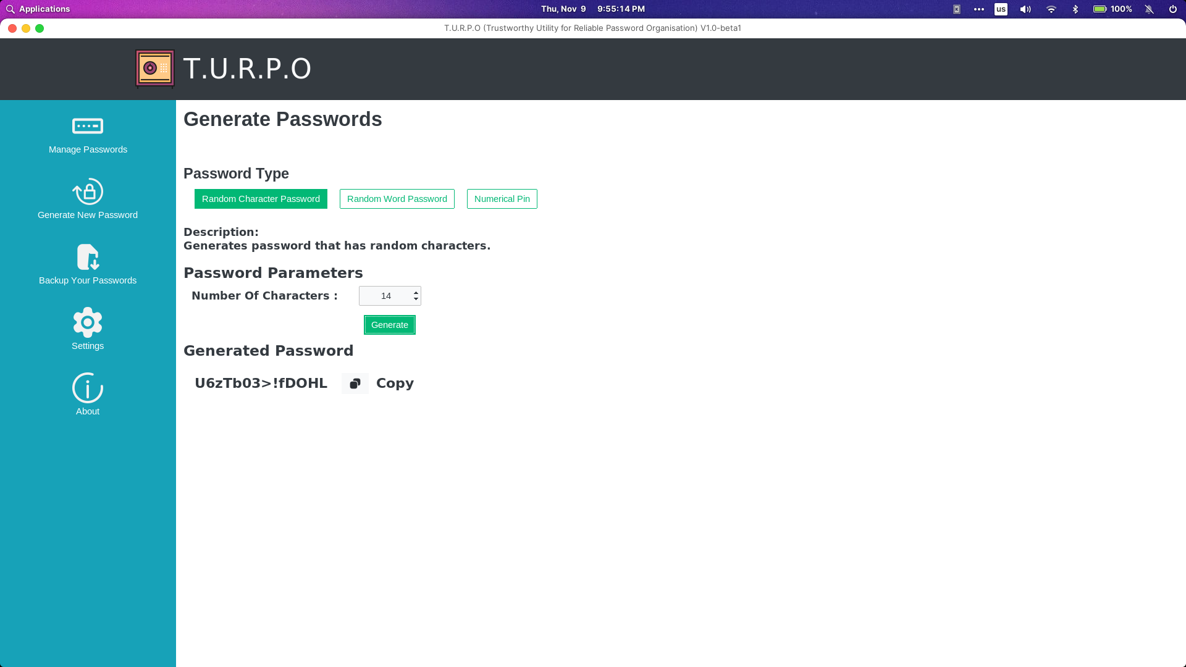1186x667 pixels.
Task: Select the Numerical Pin password type
Action: (502, 198)
